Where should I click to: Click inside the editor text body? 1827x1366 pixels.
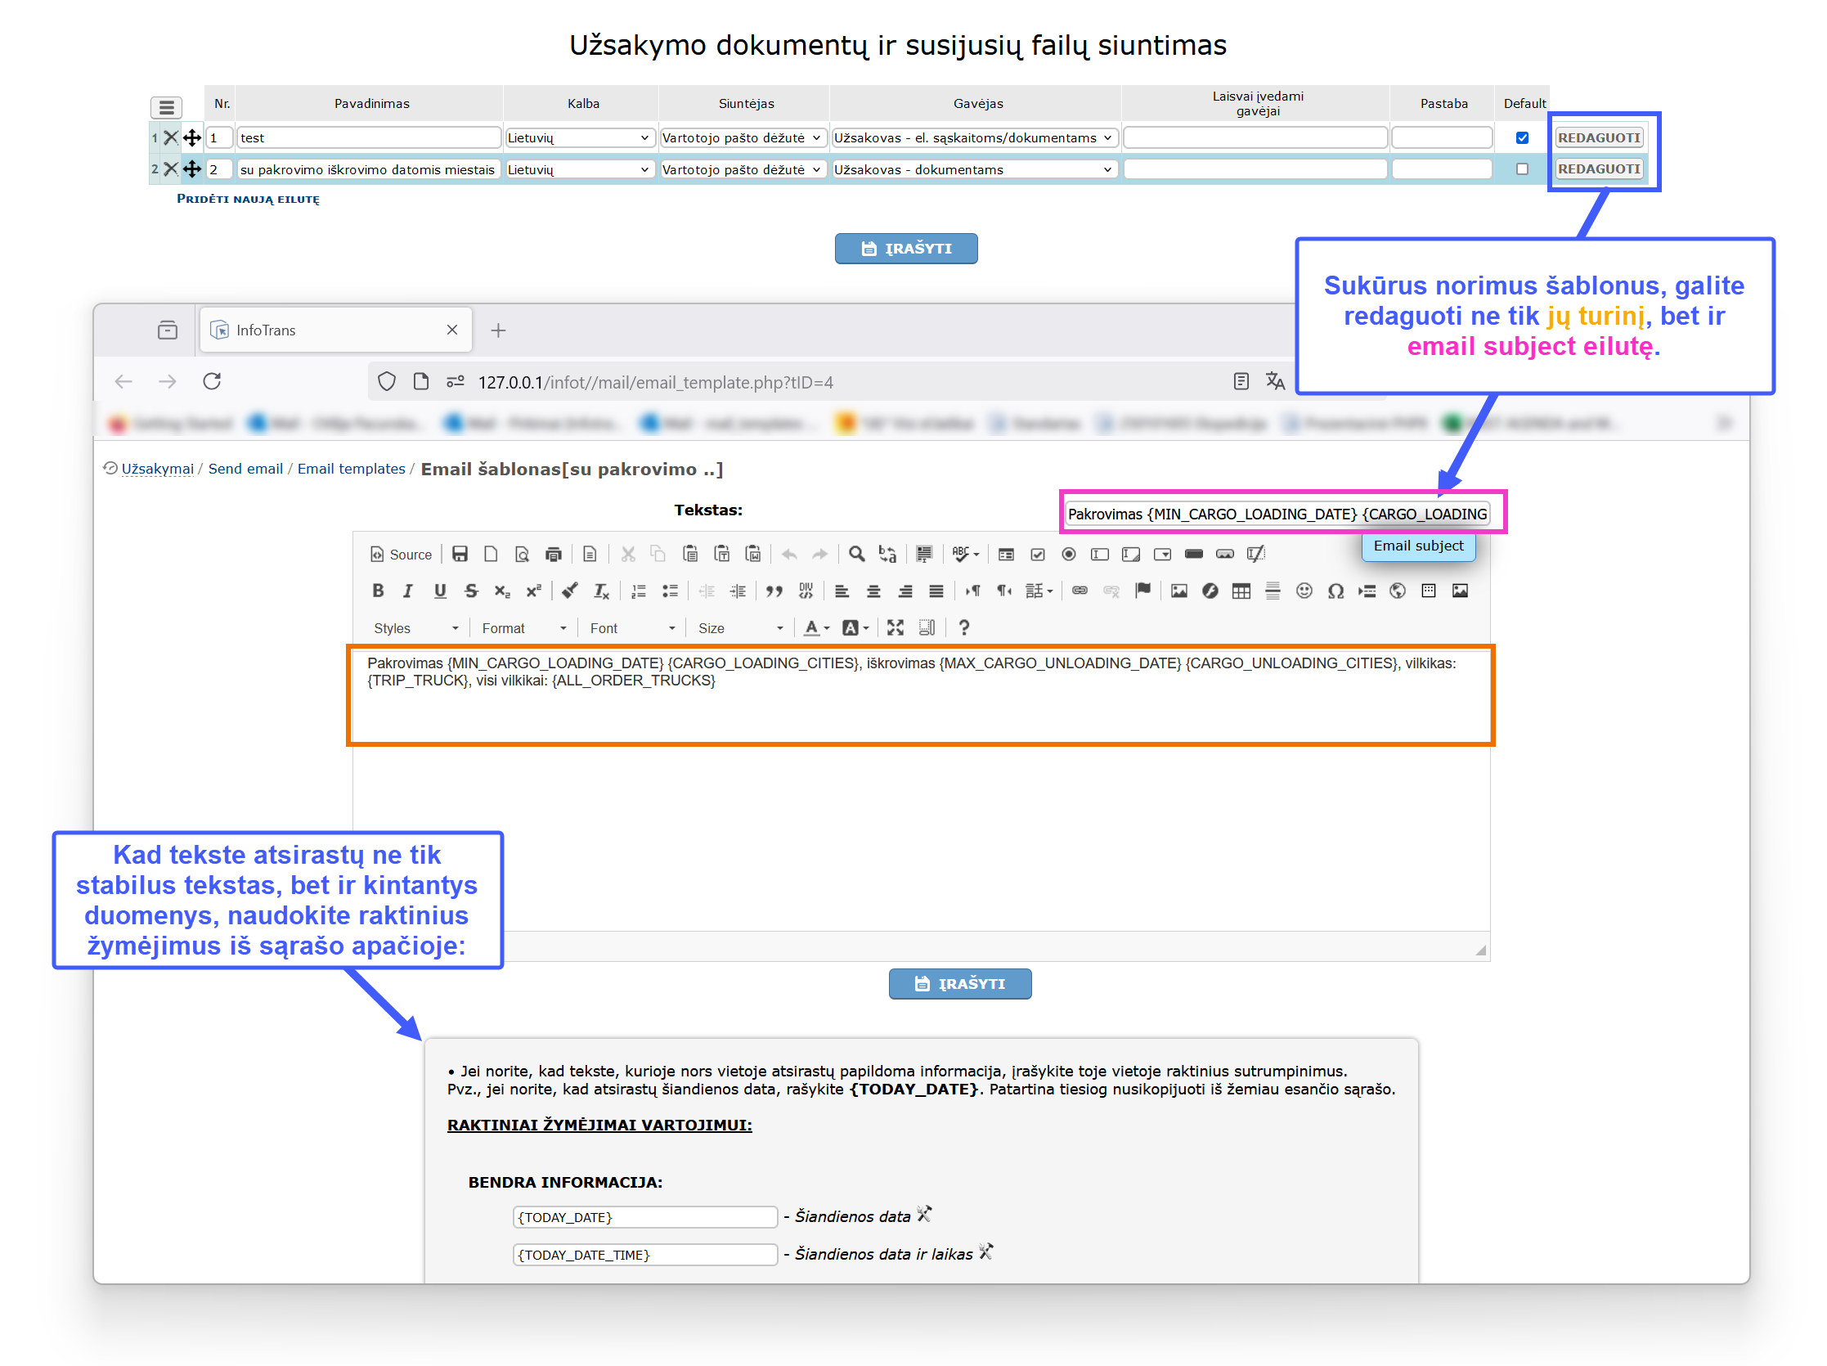[x=921, y=789]
